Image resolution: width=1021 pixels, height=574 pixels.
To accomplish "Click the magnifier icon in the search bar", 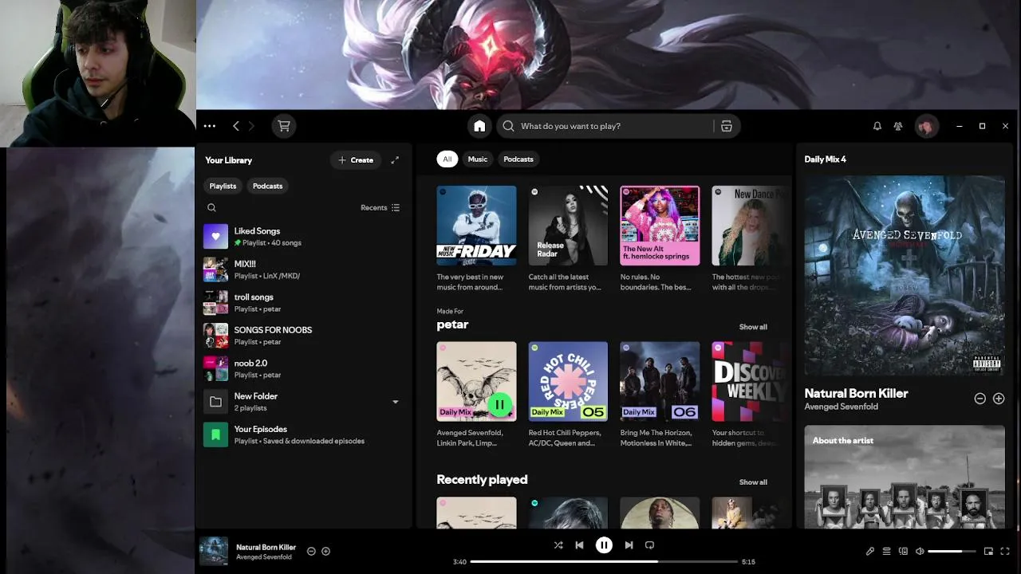I will [508, 126].
